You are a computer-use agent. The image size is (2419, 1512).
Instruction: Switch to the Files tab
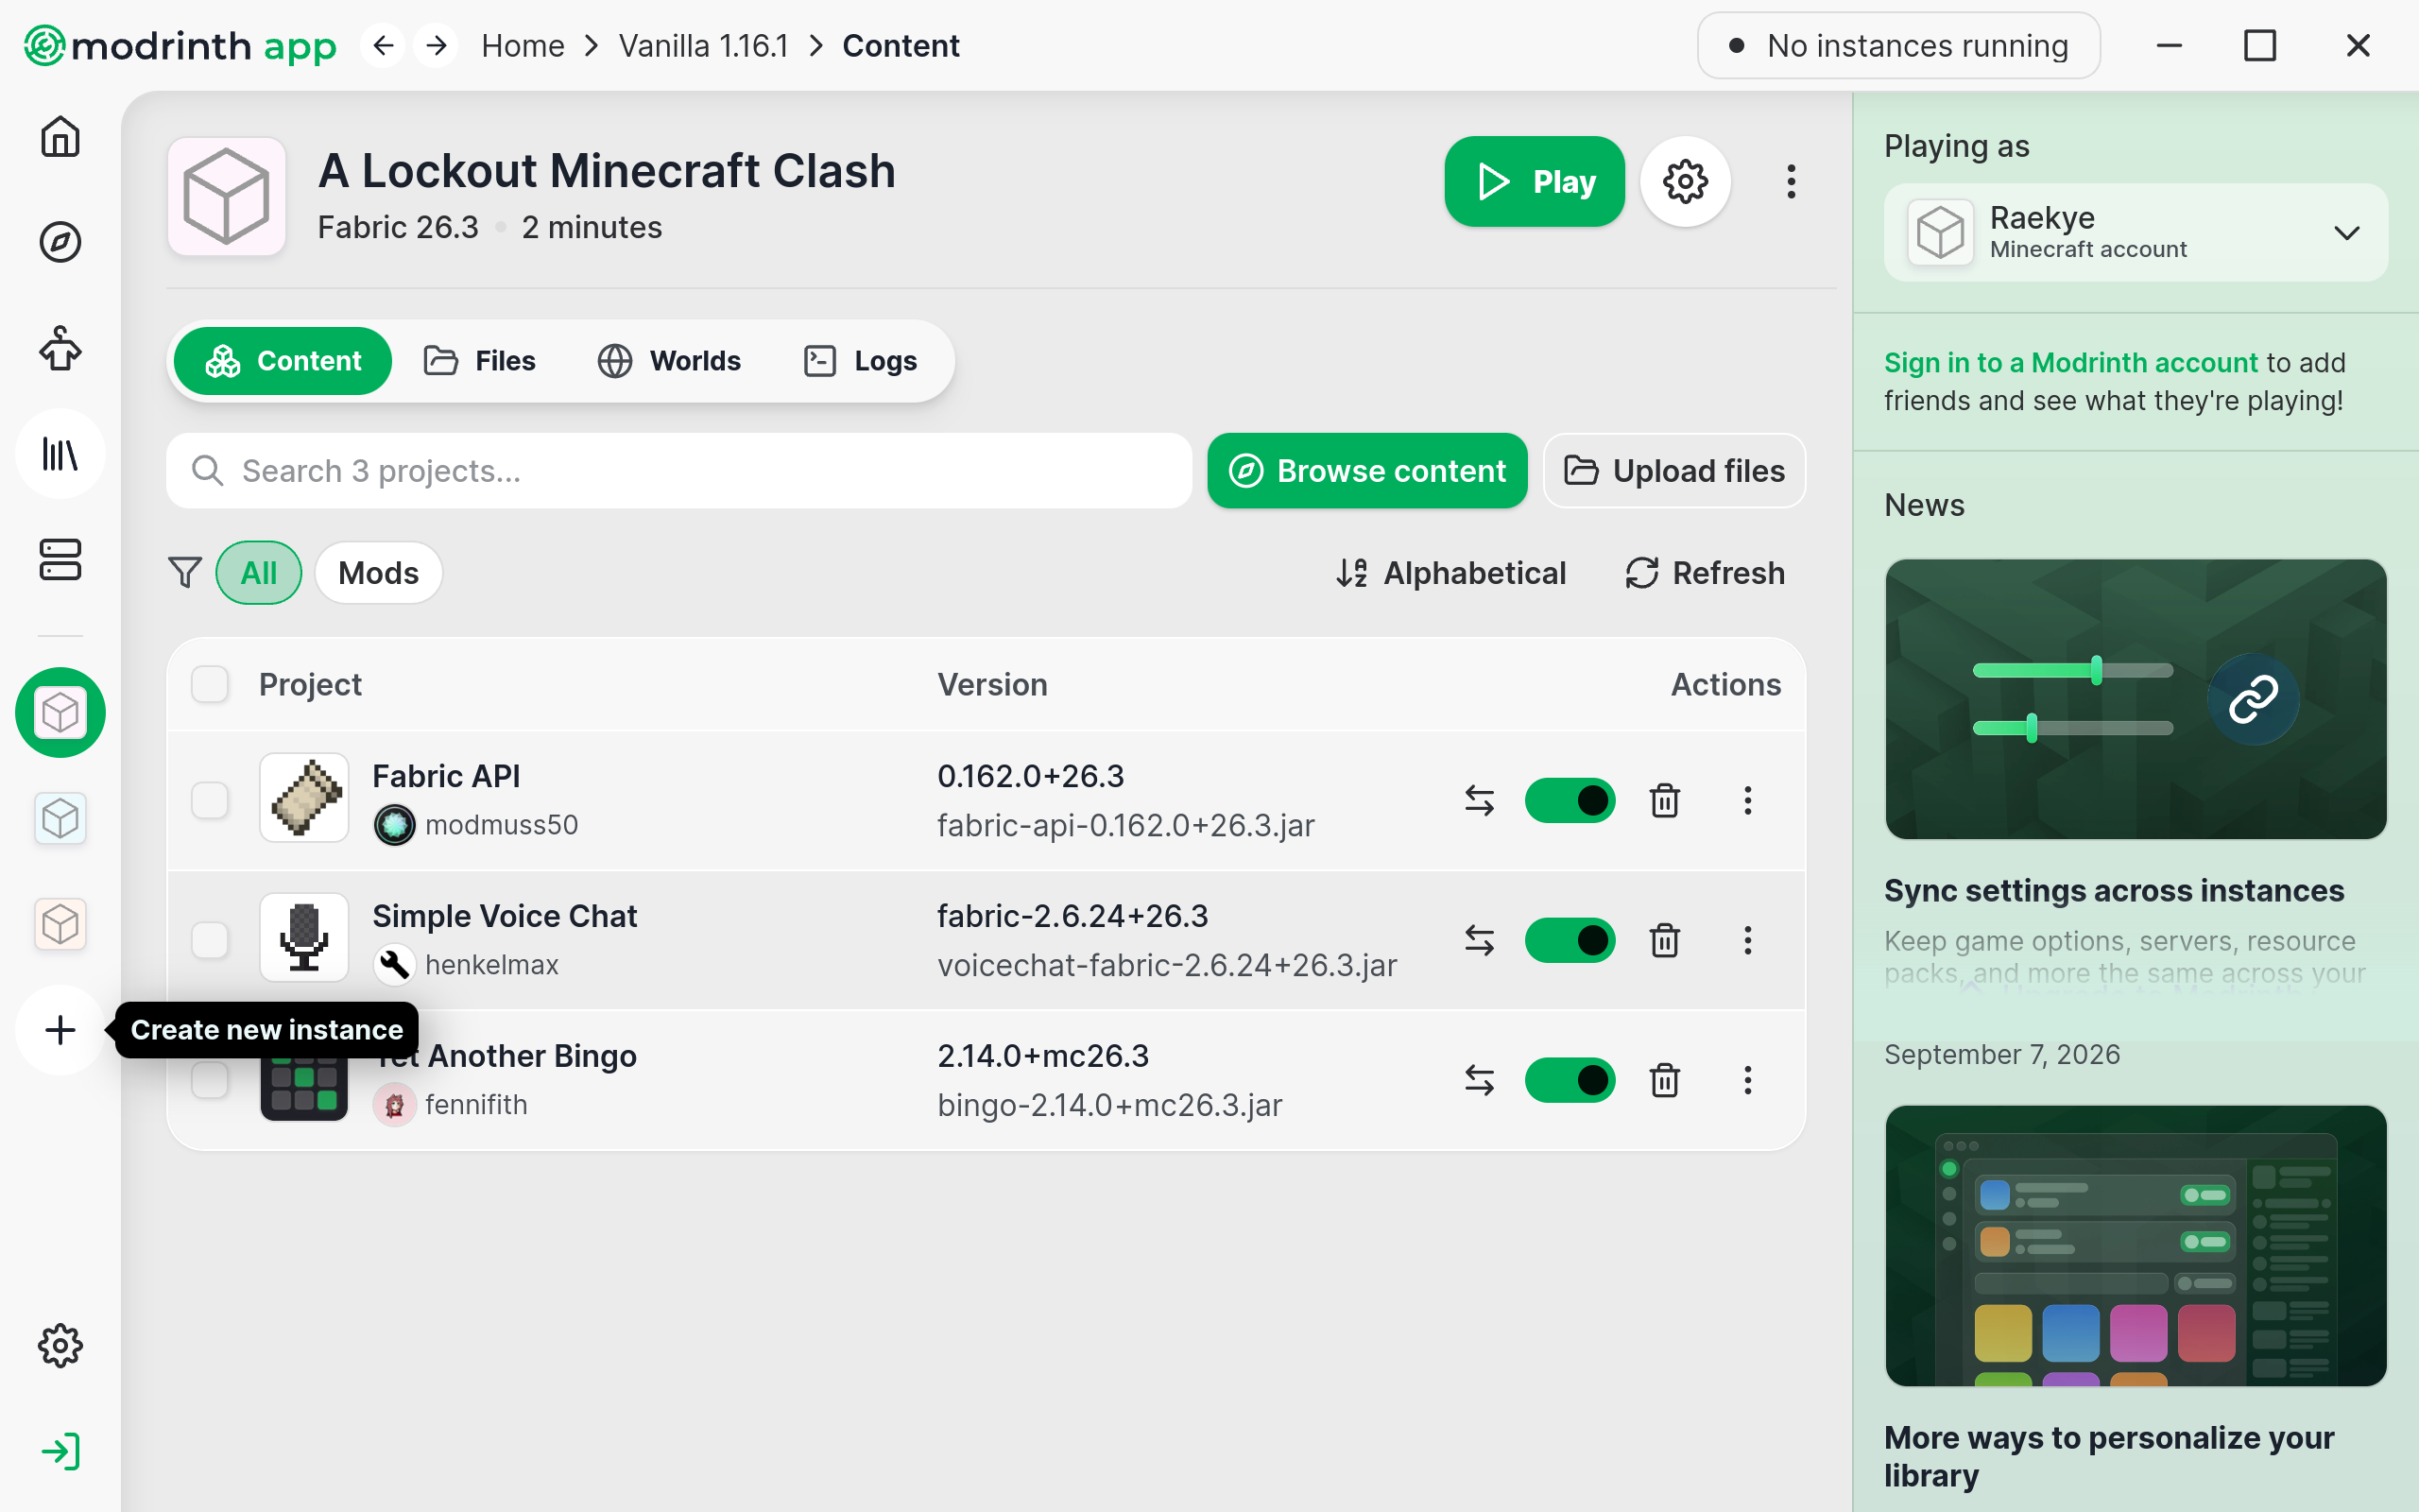480,361
